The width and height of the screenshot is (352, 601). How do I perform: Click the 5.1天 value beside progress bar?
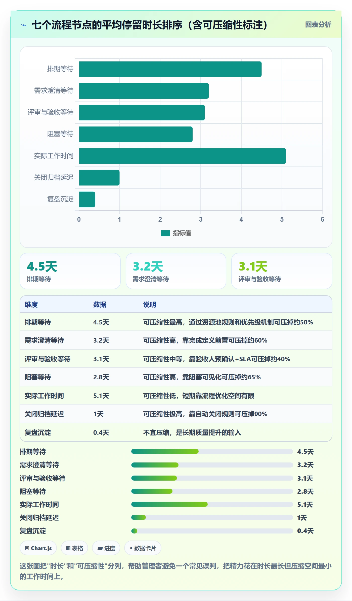tap(305, 505)
